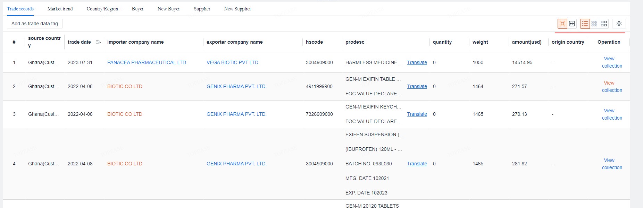Go to the Buyer tab

pos(138,9)
